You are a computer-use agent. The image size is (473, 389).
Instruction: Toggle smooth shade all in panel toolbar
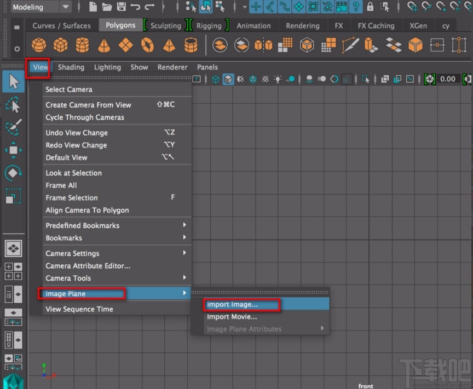click(x=228, y=79)
